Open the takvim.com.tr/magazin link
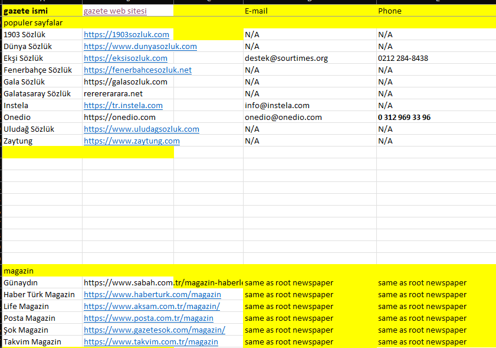Image resolution: width=496 pixels, height=348 pixels. pyautogui.click(x=150, y=342)
